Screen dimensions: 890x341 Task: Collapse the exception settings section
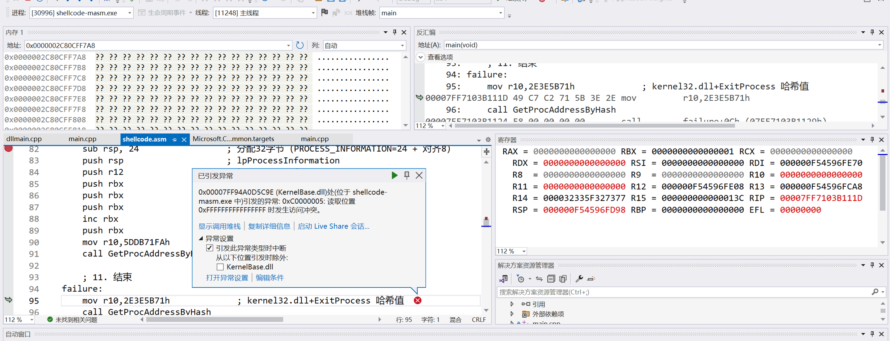(x=201, y=238)
